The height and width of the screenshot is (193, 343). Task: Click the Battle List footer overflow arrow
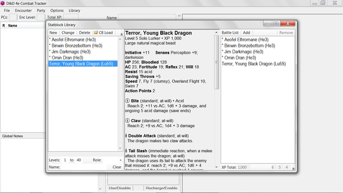293,169
